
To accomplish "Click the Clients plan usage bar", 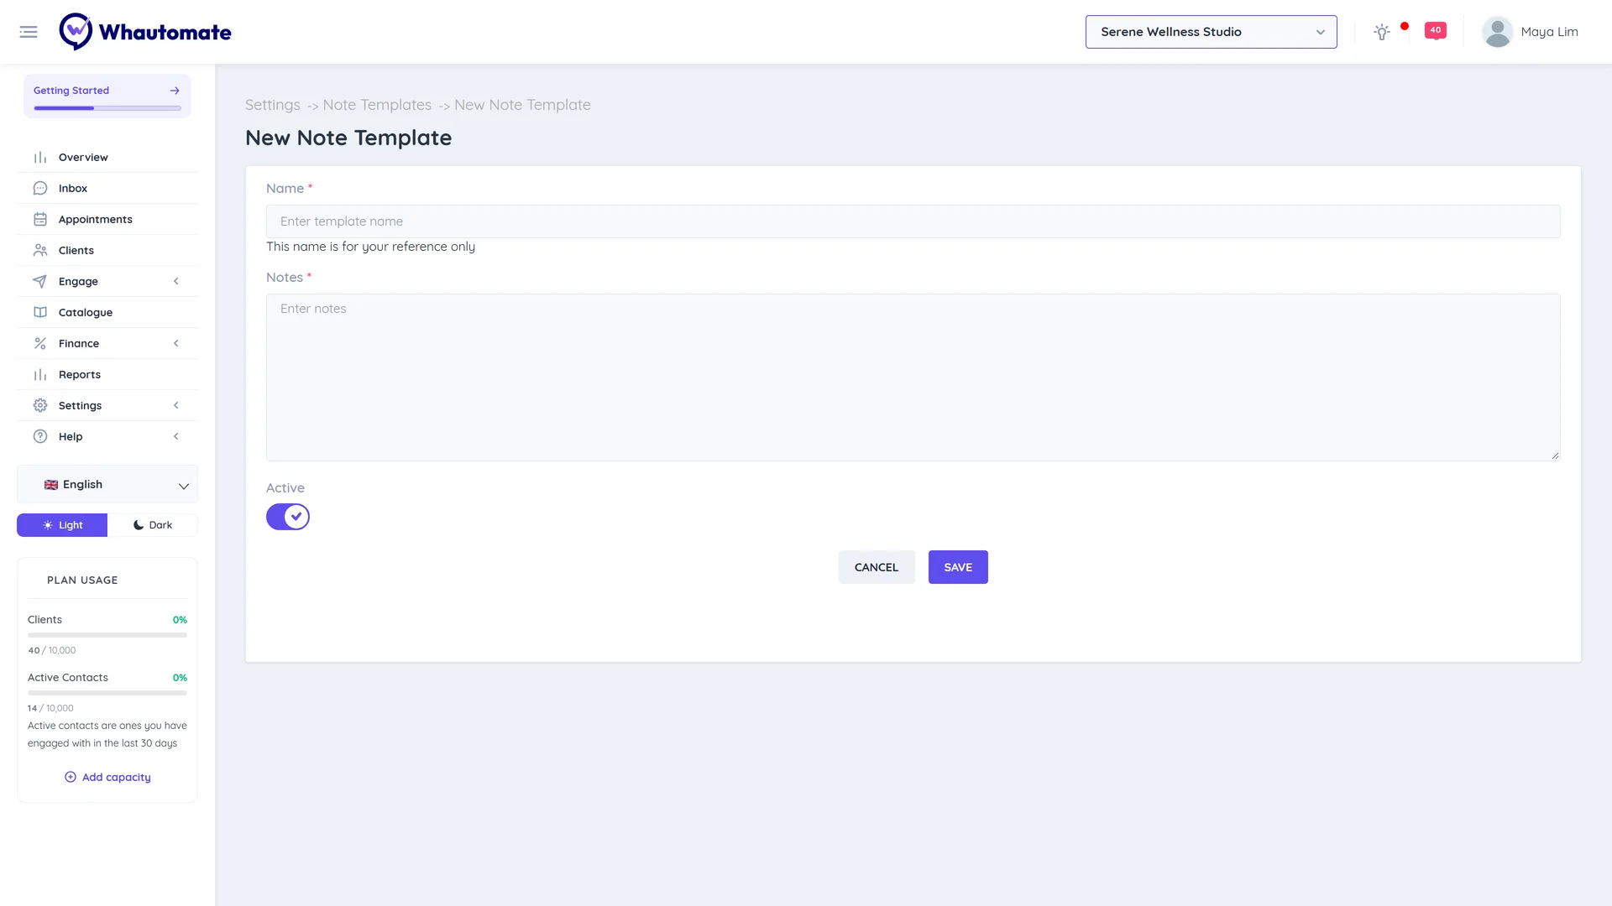I will click(x=107, y=635).
